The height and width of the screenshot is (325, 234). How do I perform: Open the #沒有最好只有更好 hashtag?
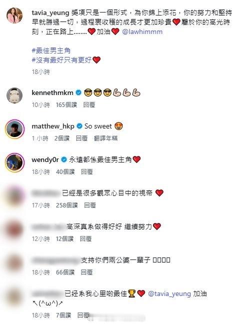61,60
